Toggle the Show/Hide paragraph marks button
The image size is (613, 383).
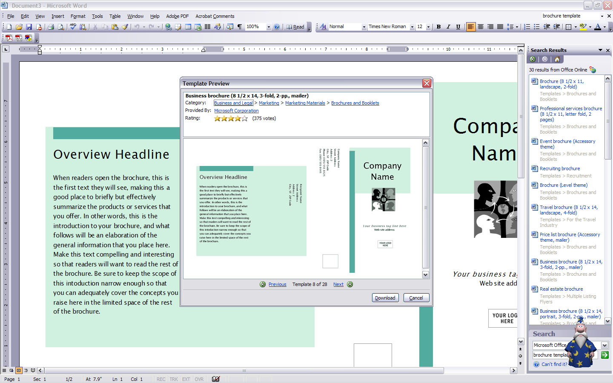pos(240,27)
